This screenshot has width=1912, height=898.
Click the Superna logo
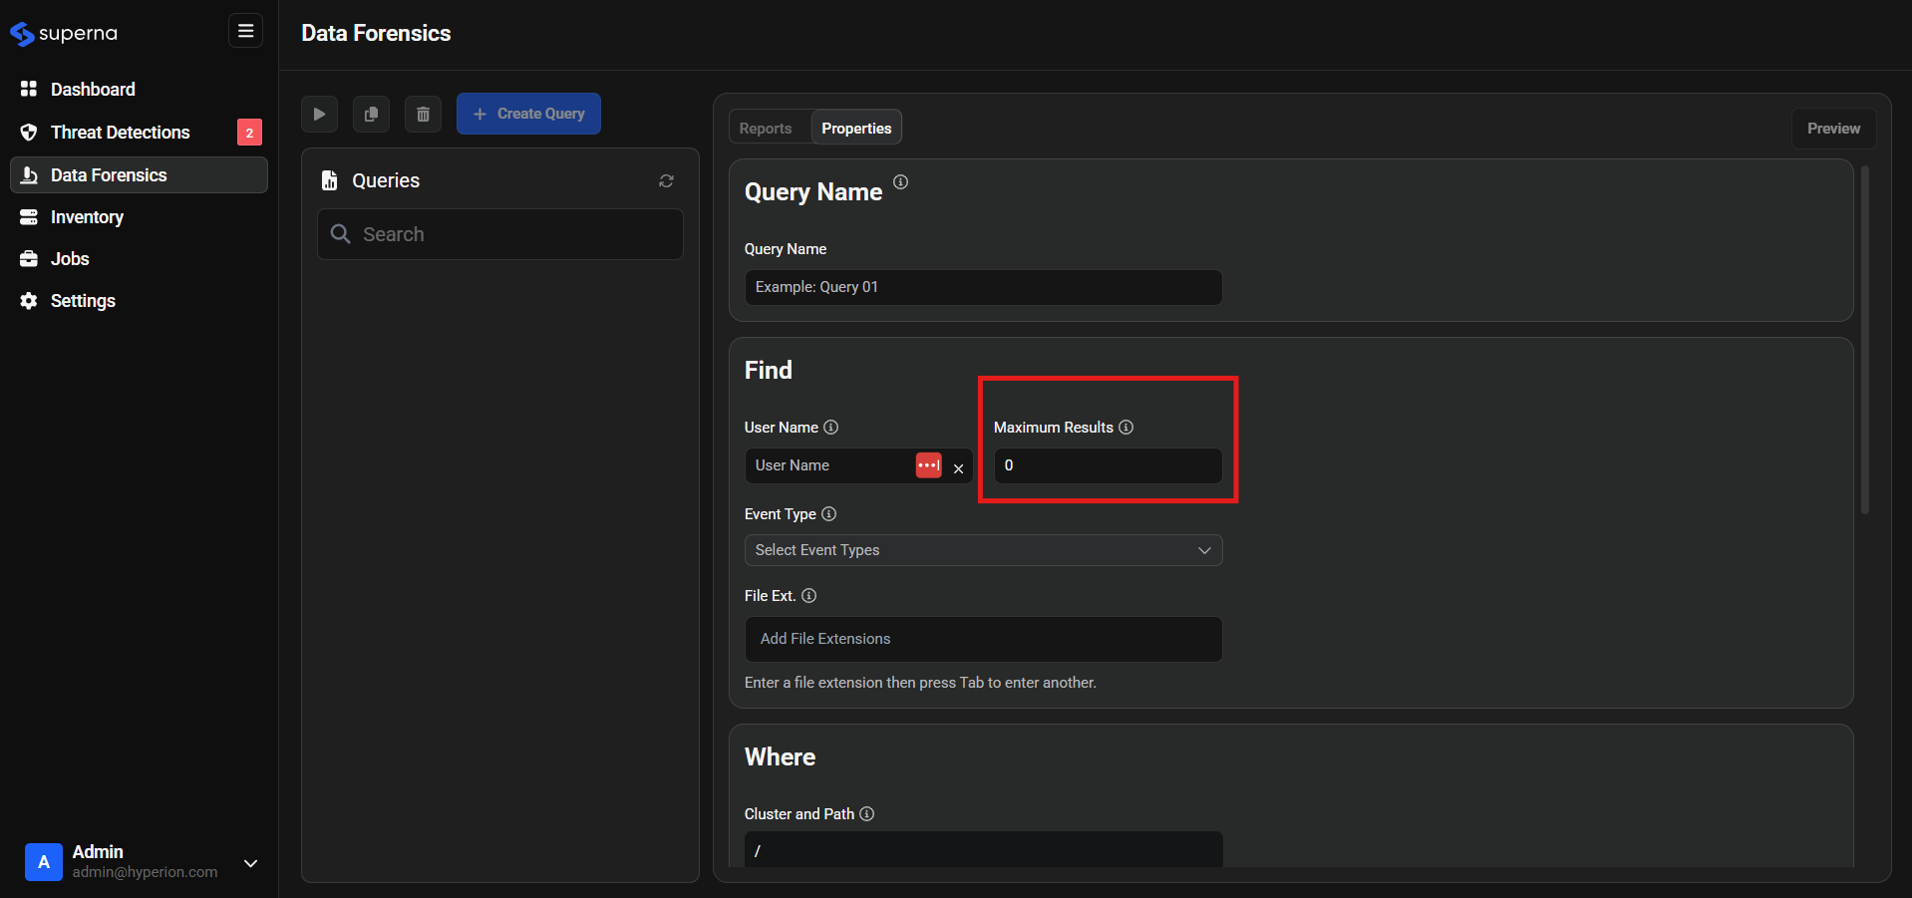tap(64, 34)
